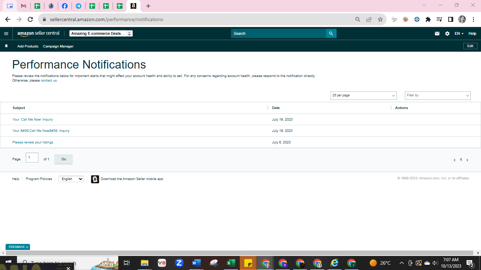Toggle the browser side panel icon
Screen dimensions: 481x270
(x=450, y=19)
